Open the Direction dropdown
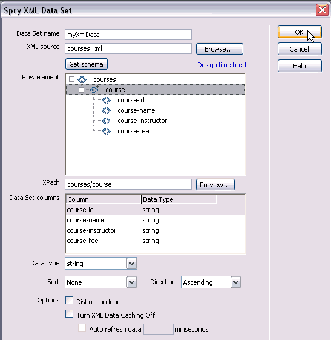The height and width of the screenshot is (340, 331). [236, 282]
